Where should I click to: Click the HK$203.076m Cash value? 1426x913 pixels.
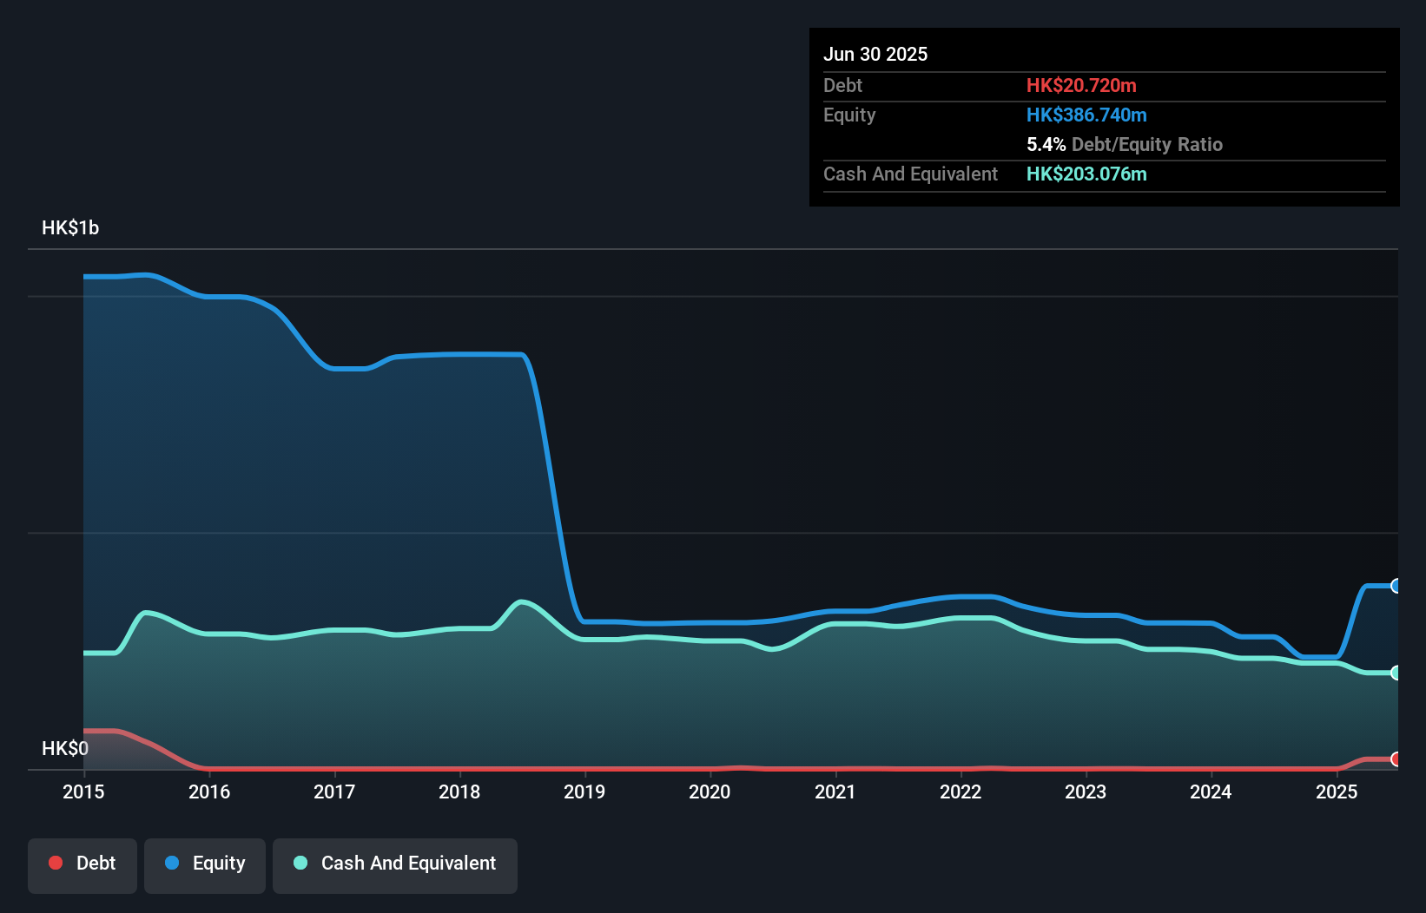[1086, 174]
